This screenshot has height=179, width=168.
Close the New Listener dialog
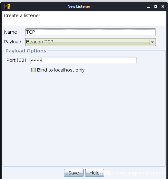(163, 6)
